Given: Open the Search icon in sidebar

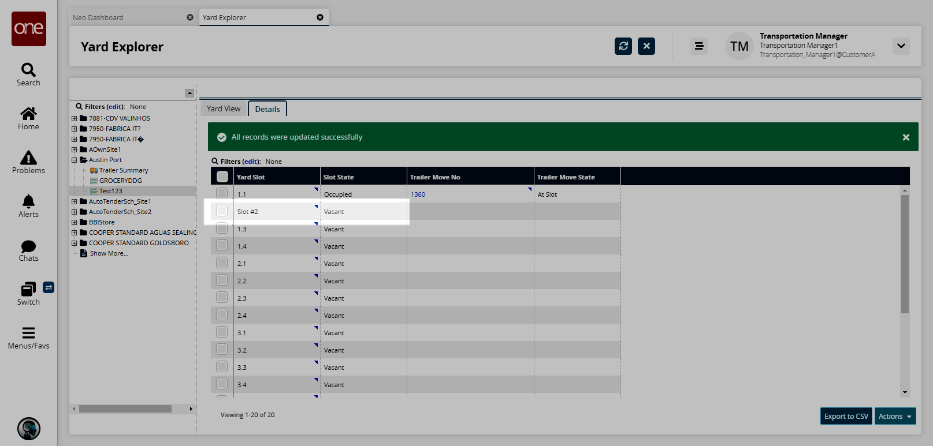Looking at the screenshot, I should 28,70.
